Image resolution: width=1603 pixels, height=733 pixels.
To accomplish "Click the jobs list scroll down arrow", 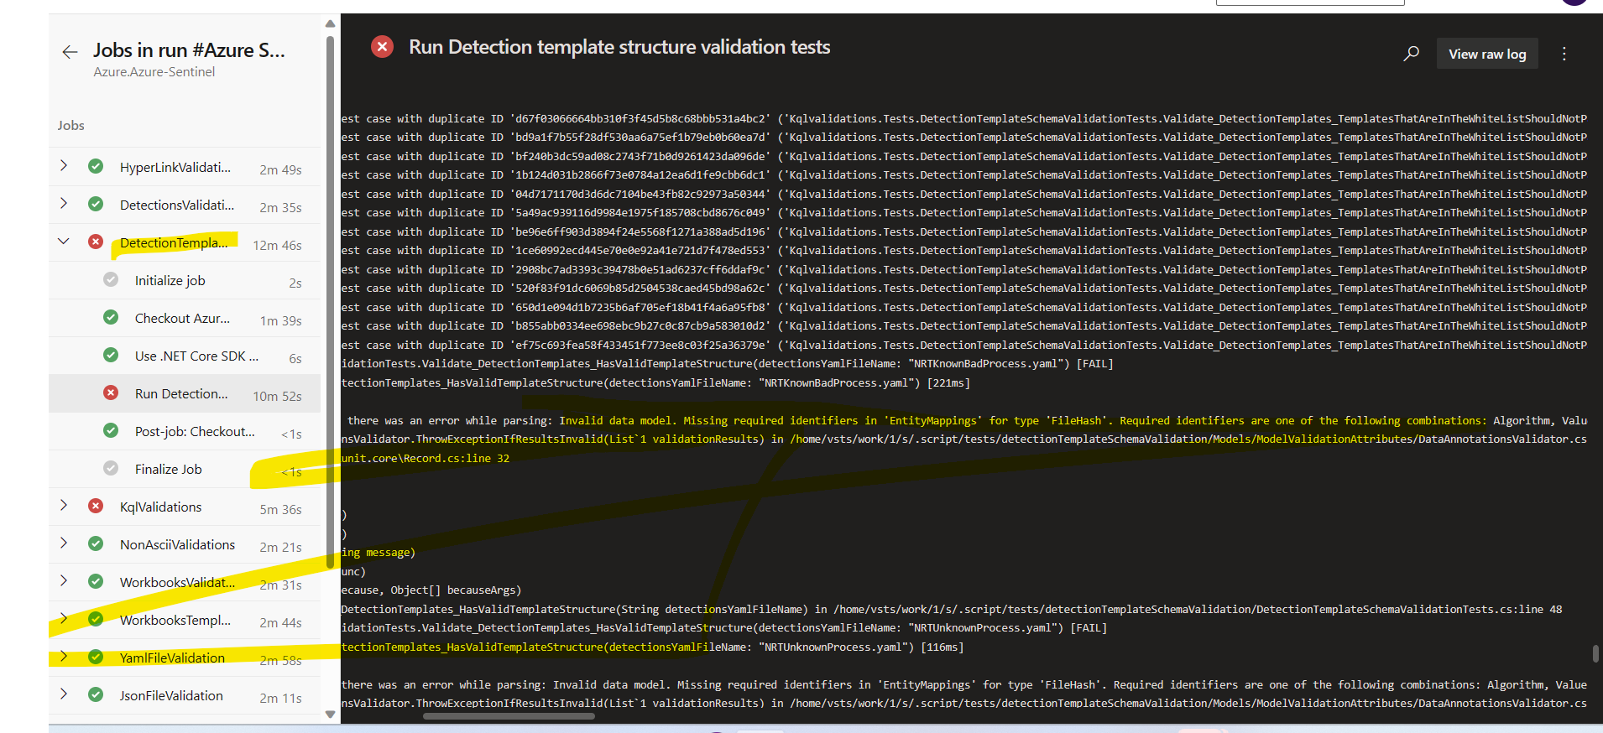I will point(330,715).
